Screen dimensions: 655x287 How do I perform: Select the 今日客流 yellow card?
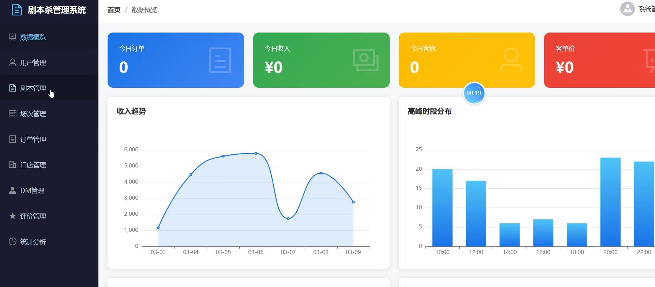(x=467, y=60)
